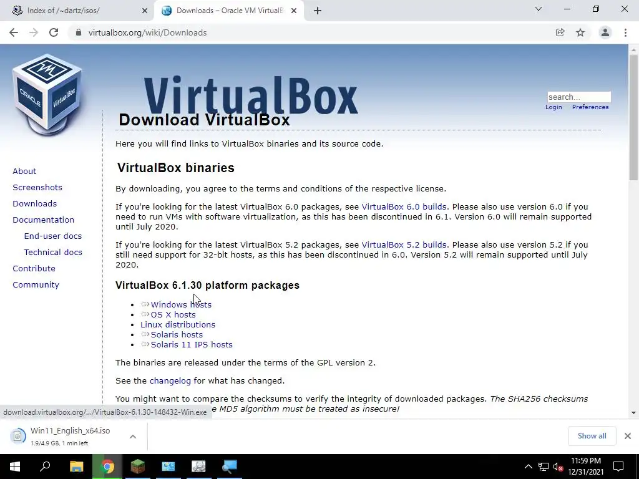Image resolution: width=639 pixels, height=479 pixels.
Task: Click the address bar URL
Action: coord(147,32)
